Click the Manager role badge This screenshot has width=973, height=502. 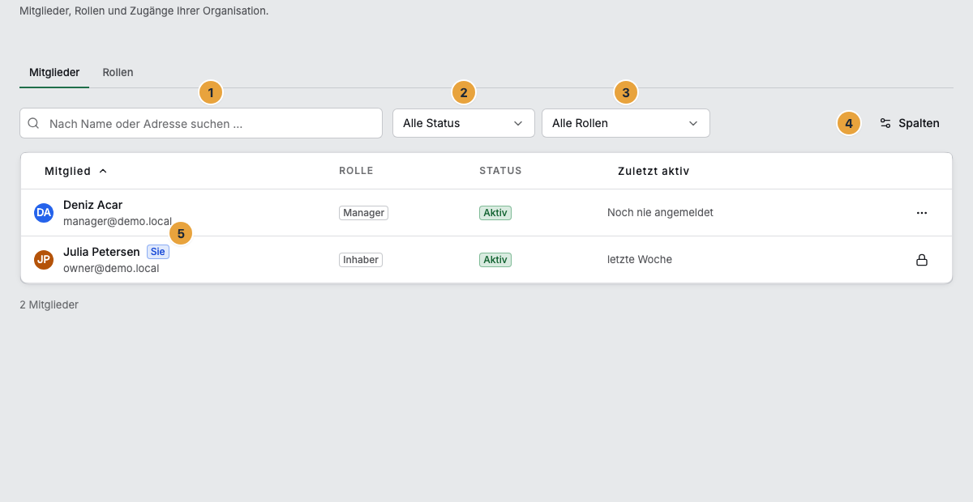[x=364, y=213]
